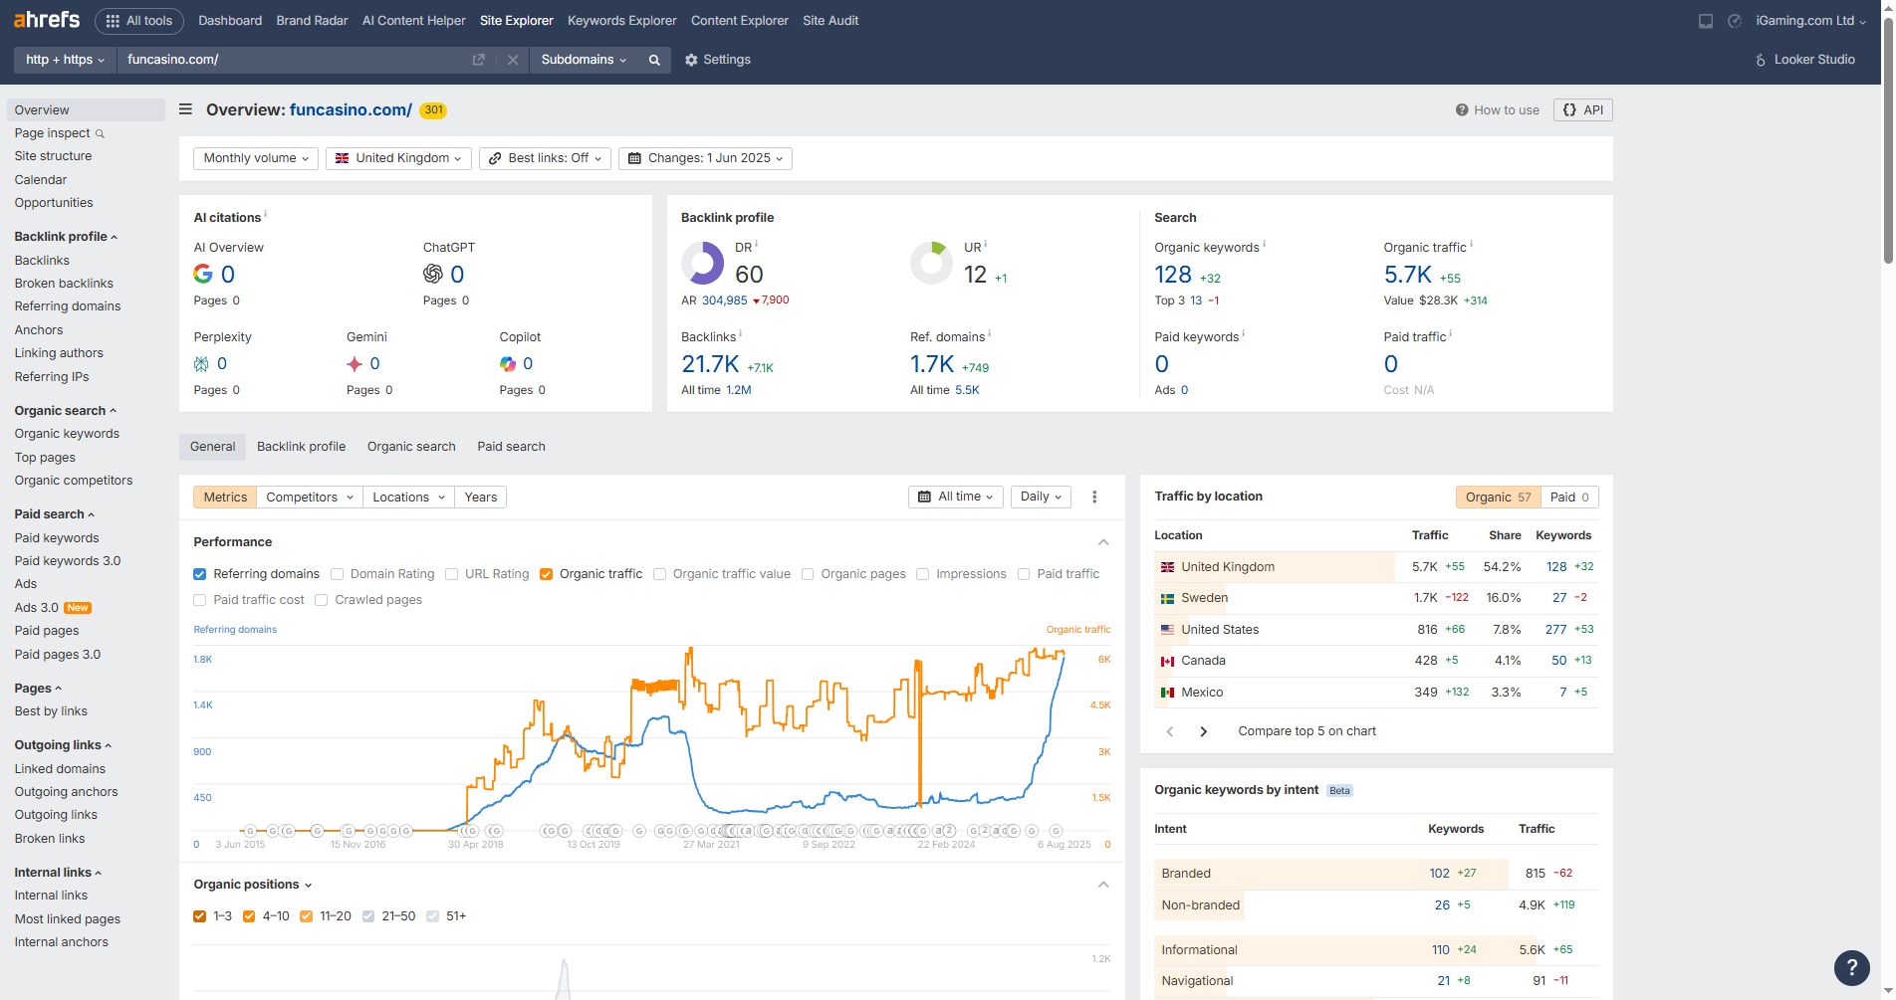This screenshot has width=1896, height=1000.
Task: Open Referring domains in the sidebar
Action: point(68,306)
